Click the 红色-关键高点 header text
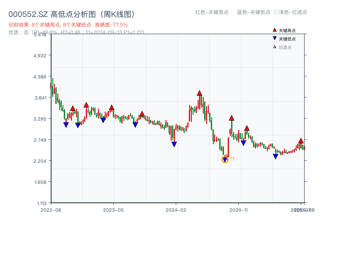 (x=211, y=12)
